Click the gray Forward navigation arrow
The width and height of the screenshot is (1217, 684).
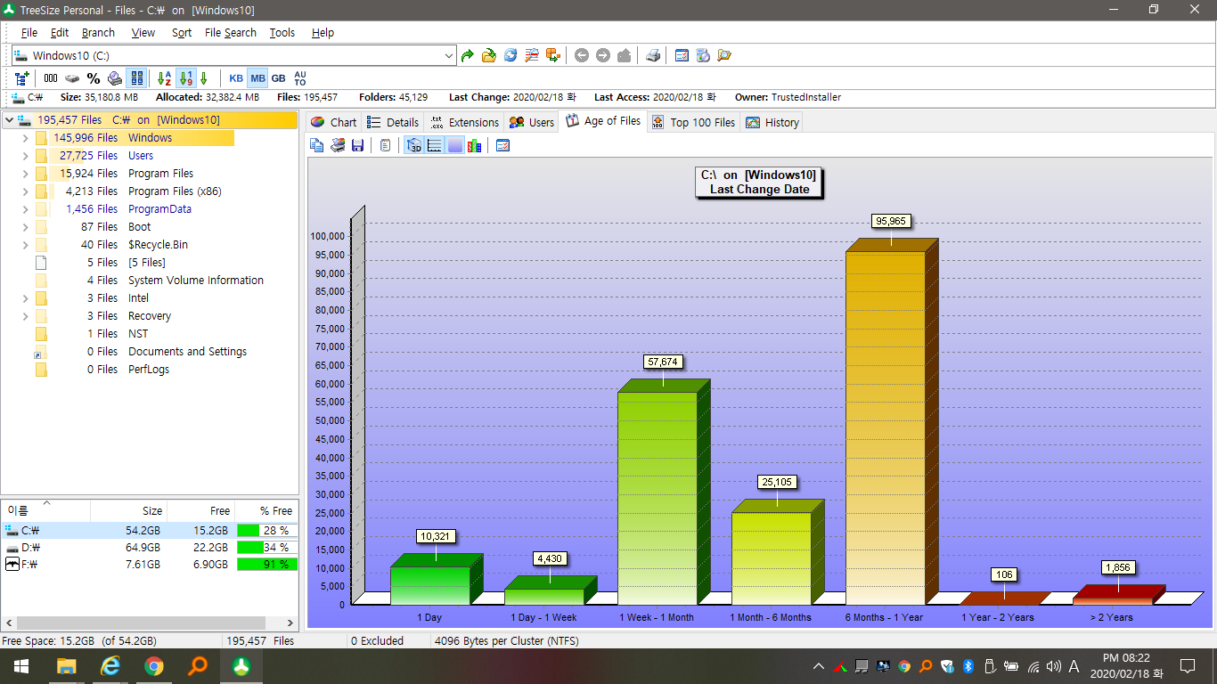pyautogui.click(x=603, y=55)
